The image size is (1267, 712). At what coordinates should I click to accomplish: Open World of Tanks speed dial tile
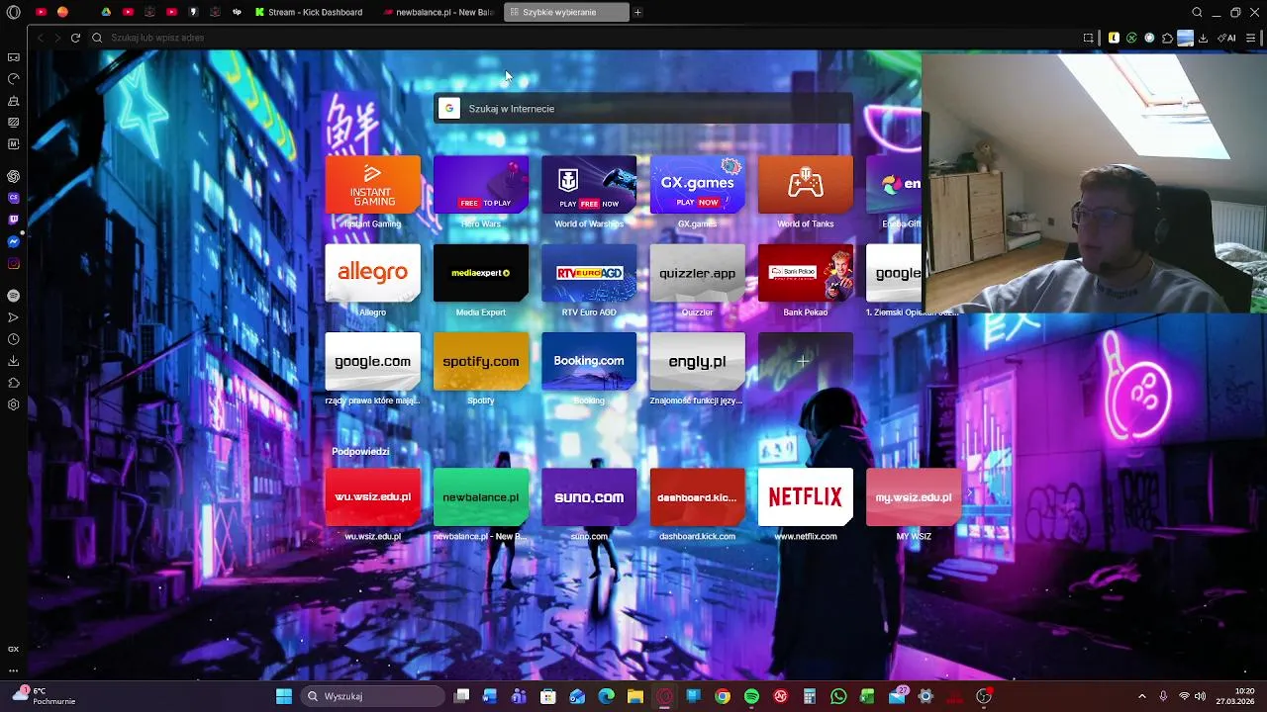pos(806,185)
